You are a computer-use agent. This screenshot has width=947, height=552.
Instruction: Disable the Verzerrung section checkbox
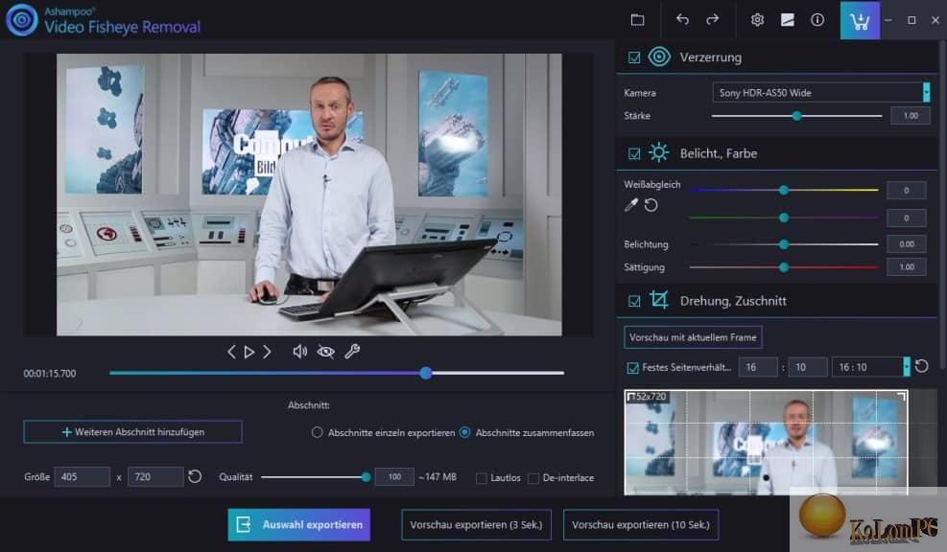634,57
